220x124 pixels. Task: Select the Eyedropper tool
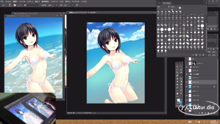coord(181,73)
